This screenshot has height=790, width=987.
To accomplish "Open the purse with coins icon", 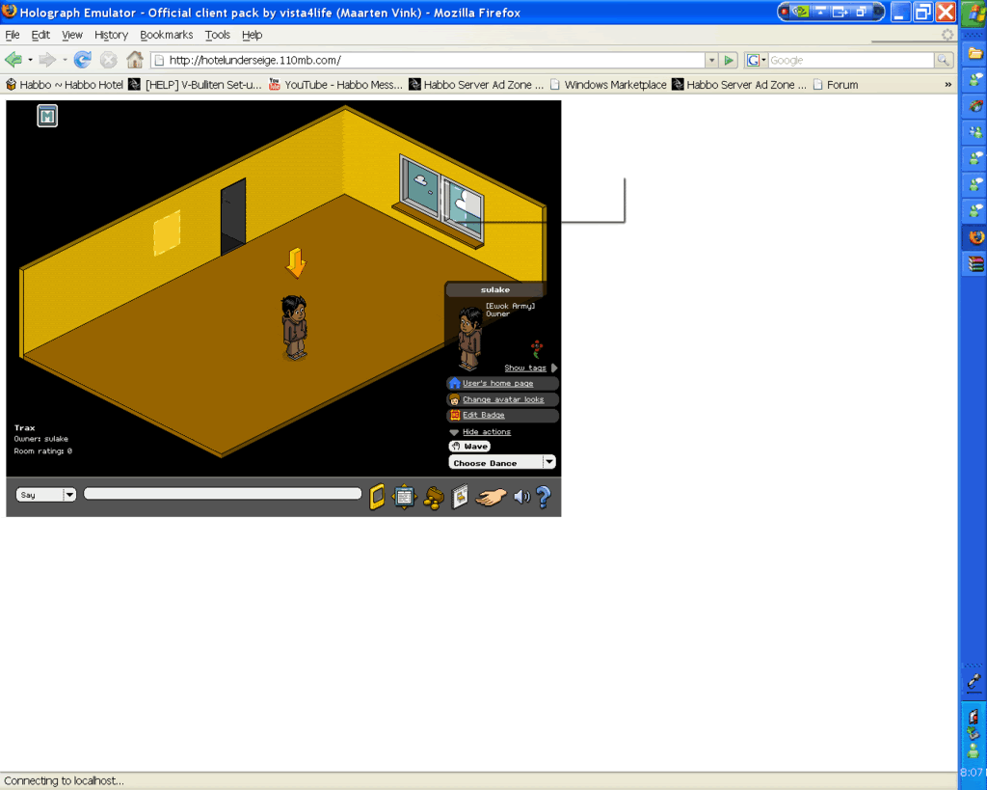I will [x=433, y=497].
